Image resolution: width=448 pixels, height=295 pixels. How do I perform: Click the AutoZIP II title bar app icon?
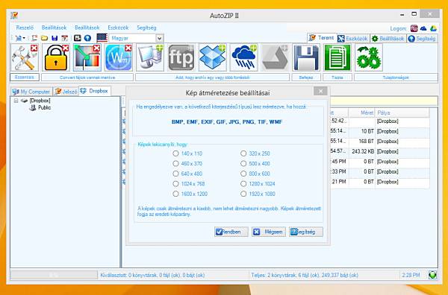click(x=14, y=16)
